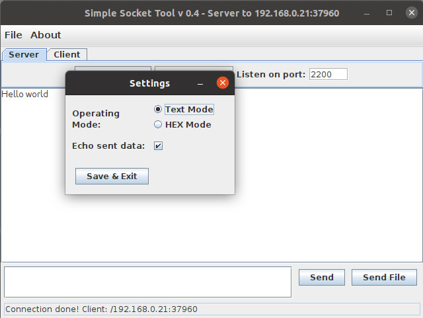423x318 pixels.
Task: Switch to the Client tab
Action: [67, 54]
